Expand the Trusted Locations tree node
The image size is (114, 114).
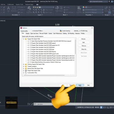(24, 67)
